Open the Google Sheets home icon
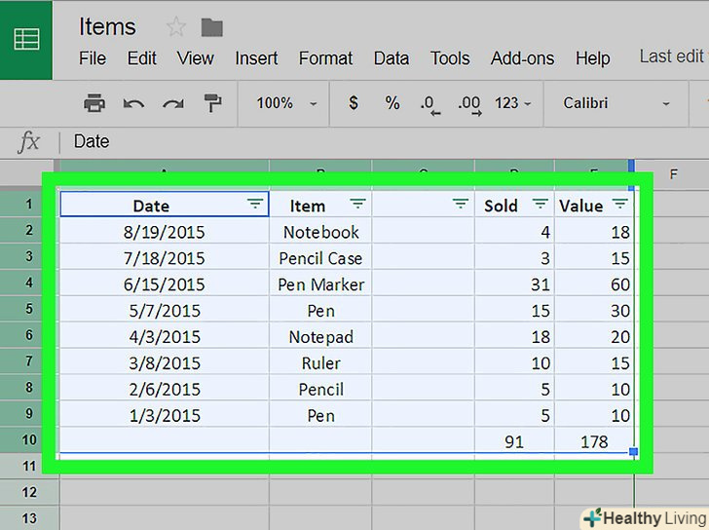 [25, 39]
